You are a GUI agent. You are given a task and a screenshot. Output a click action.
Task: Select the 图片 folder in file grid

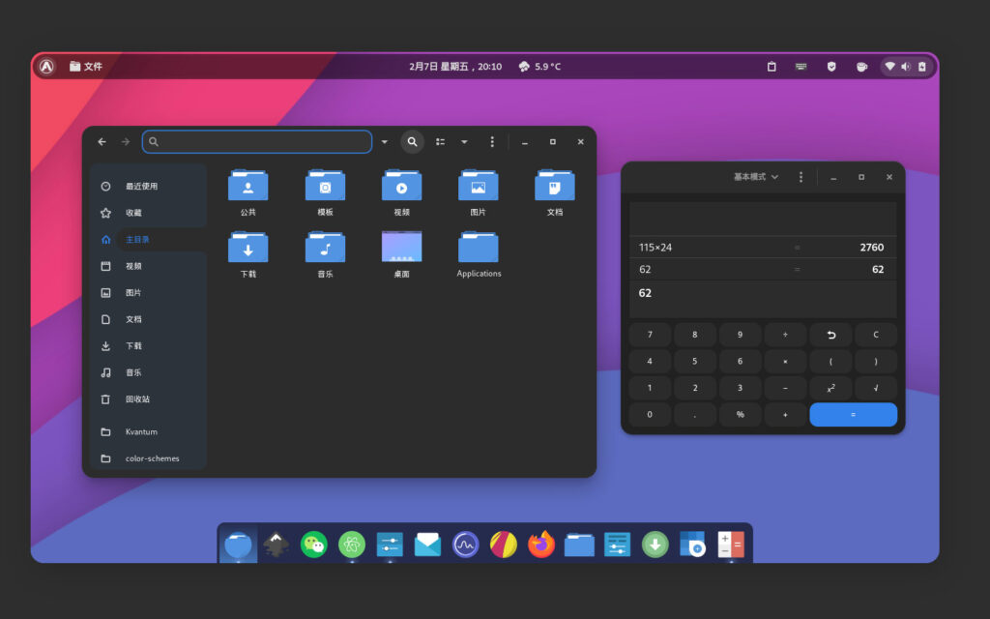[478, 186]
